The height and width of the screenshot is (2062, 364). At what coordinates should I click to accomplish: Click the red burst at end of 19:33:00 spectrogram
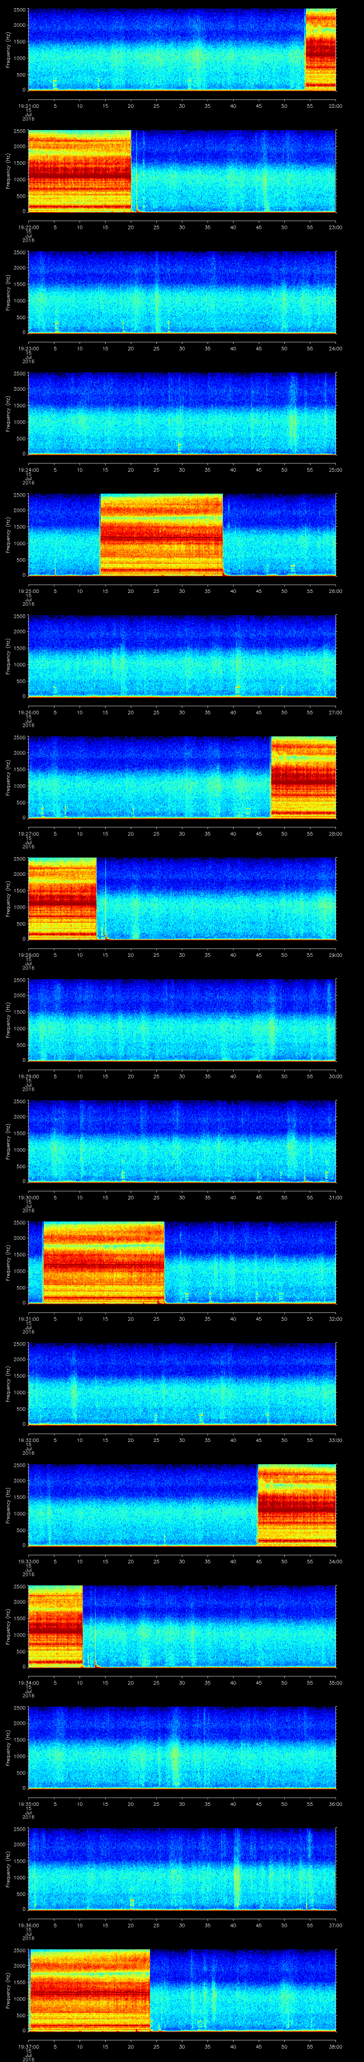(296, 1505)
